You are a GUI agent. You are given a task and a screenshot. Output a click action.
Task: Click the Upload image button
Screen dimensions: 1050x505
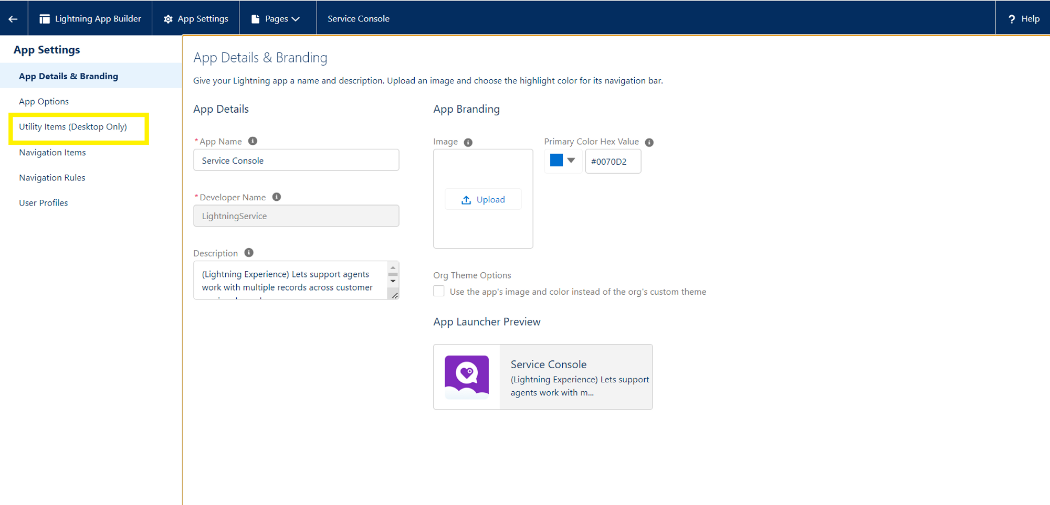483,199
